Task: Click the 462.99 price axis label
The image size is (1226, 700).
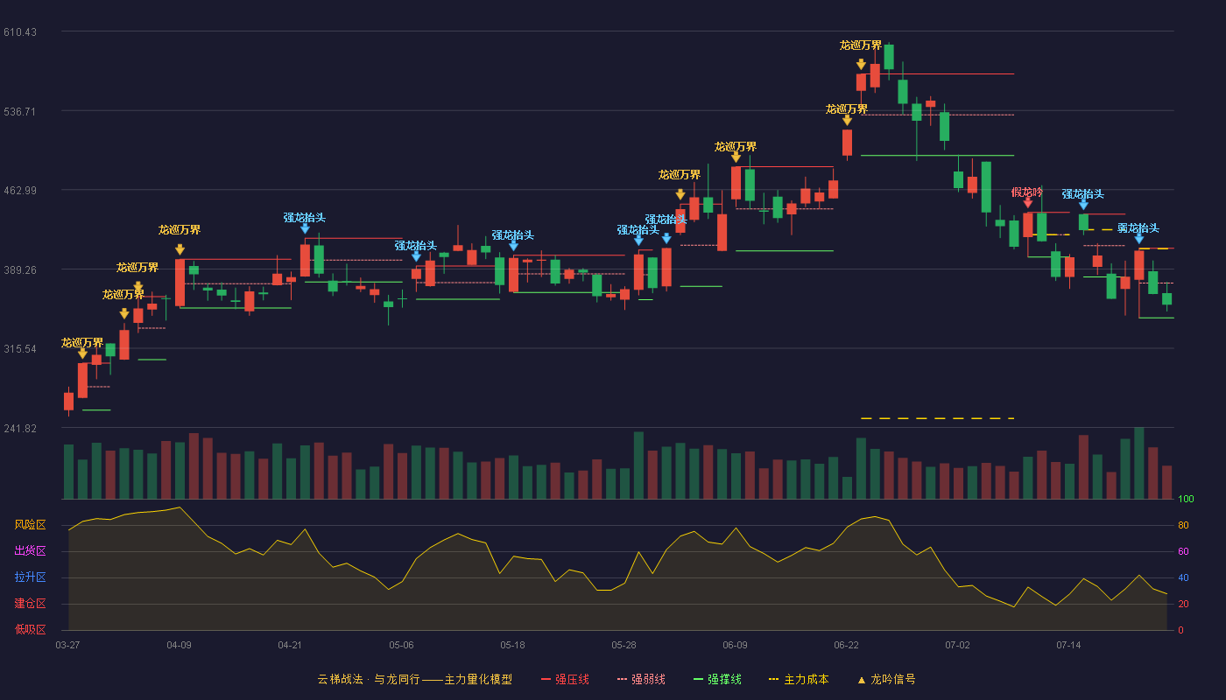Action: 20,191
